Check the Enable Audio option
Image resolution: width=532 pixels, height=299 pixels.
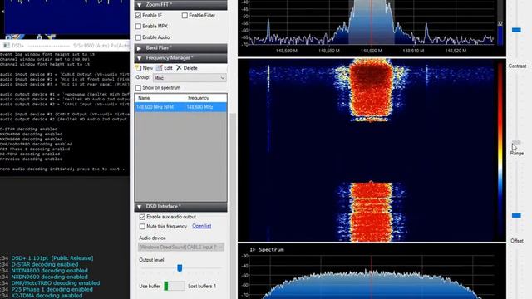click(138, 37)
